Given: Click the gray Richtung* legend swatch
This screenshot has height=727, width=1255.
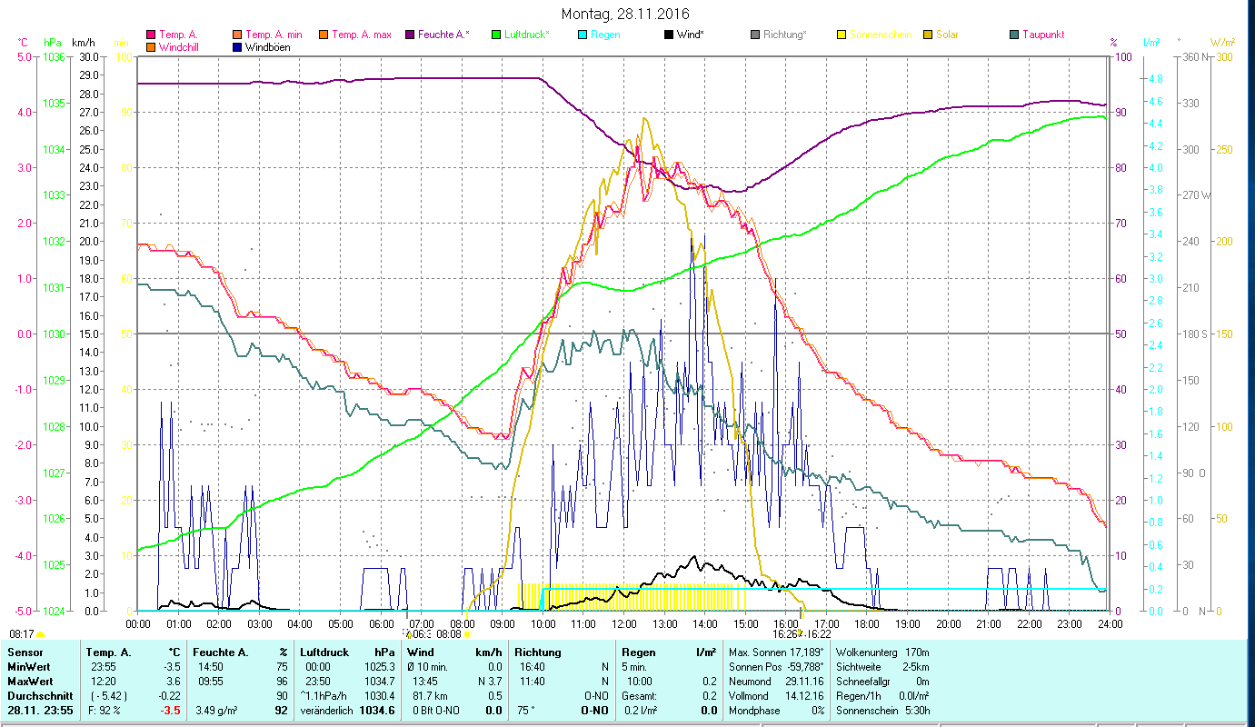Looking at the screenshot, I should tap(755, 35).
